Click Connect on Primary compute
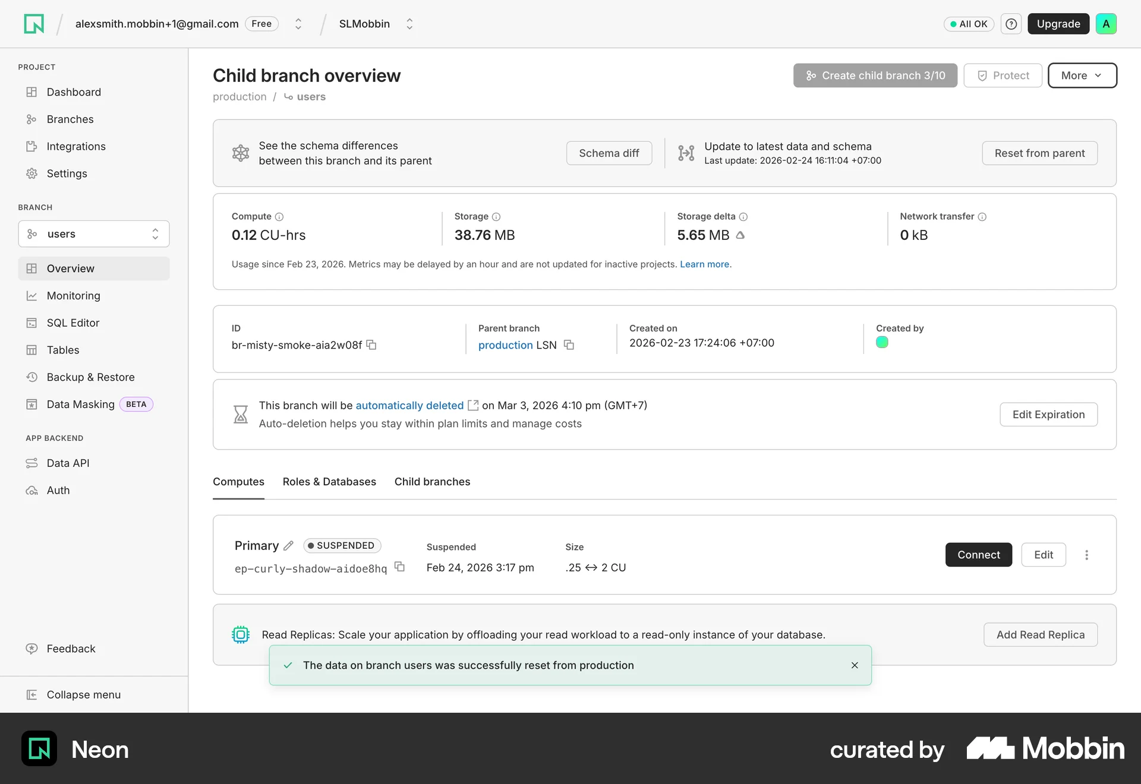This screenshot has width=1141, height=784. click(x=978, y=555)
